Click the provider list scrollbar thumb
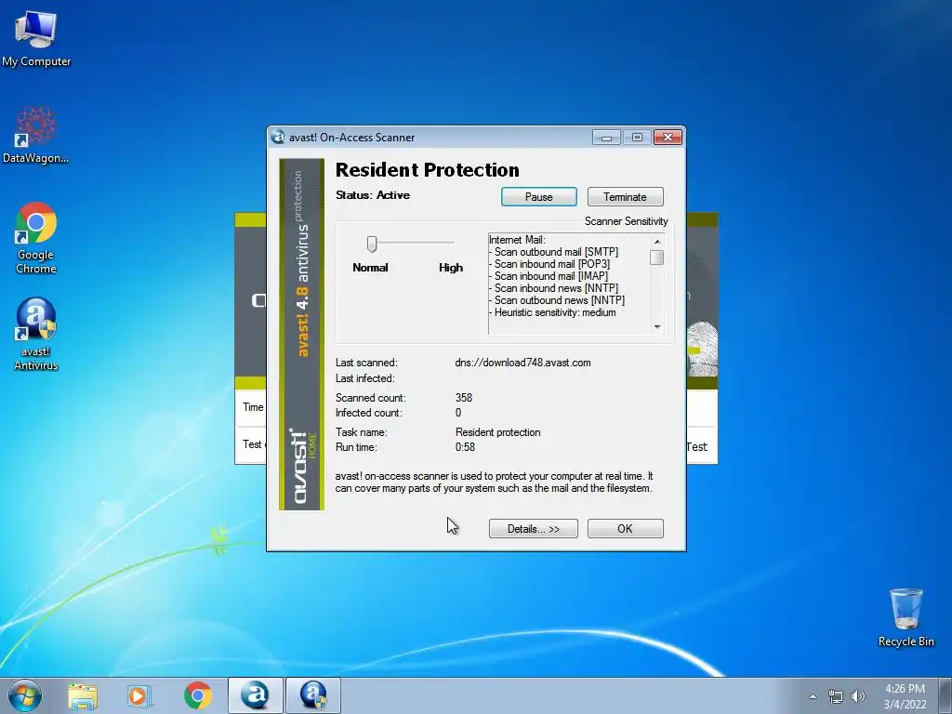This screenshot has height=714, width=952. (657, 258)
